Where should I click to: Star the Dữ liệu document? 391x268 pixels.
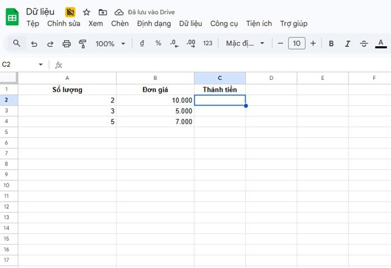coord(87,12)
